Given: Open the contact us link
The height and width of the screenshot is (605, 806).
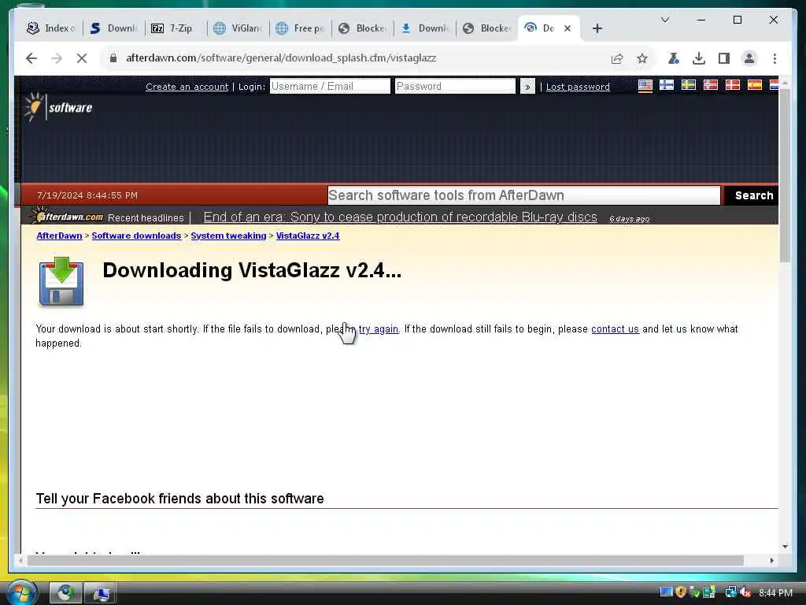Looking at the screenshot, I should (x=615, y=328).
